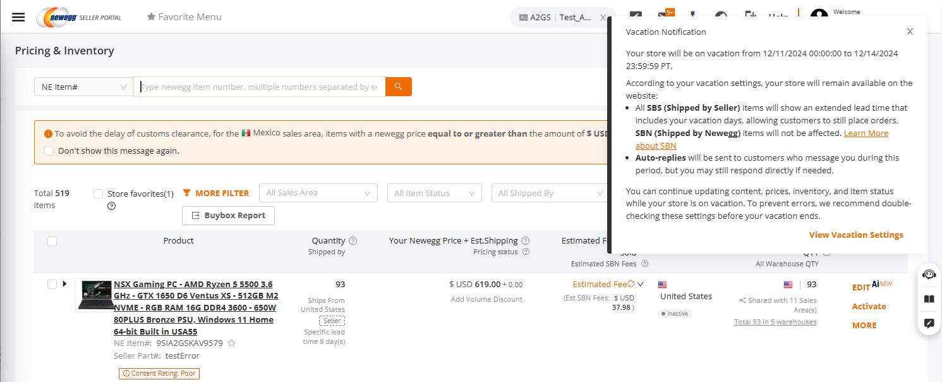Open the live support headset icon
This screenshot has width=942, height=382.
[929, 274]
